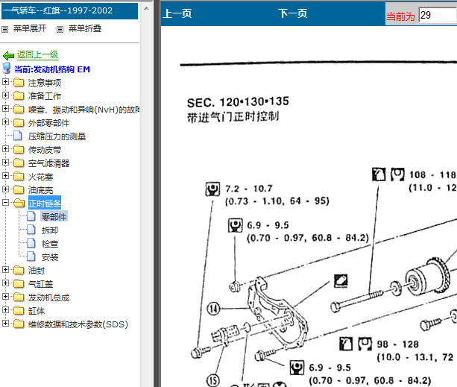Expand the 火花塞 tree node

pyautogui.click(x=5, y=176)
